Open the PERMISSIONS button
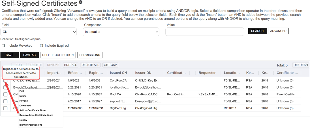 pyautogui.click(x=89, y=55)
